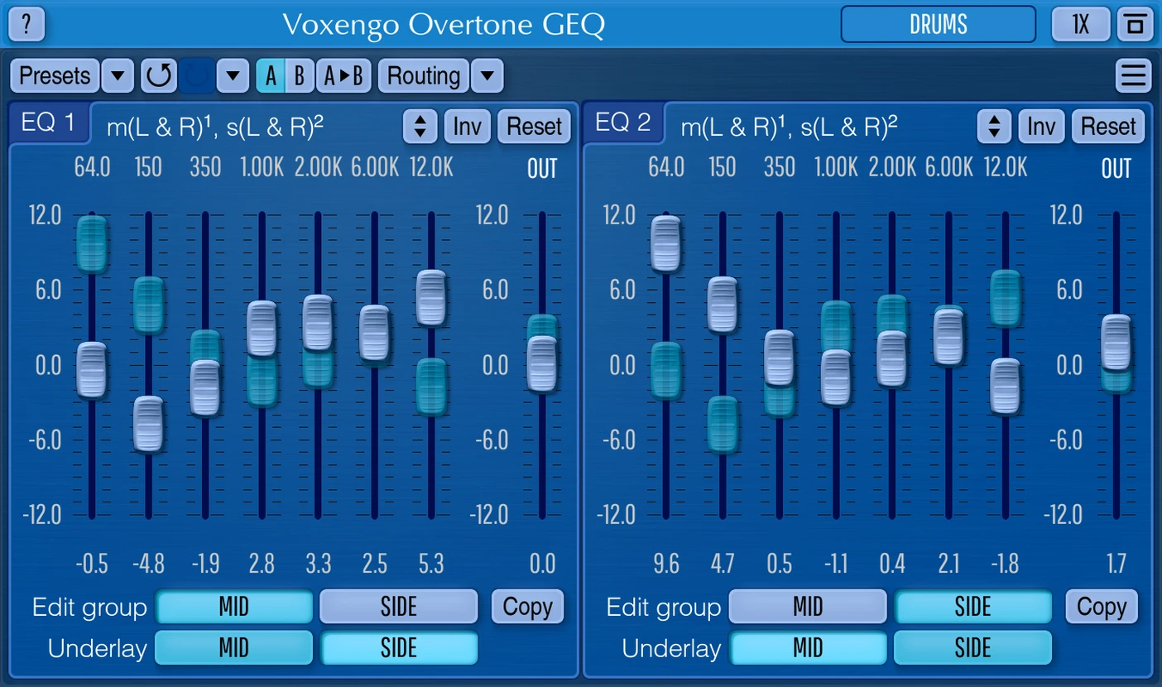This screenshot has height=687, width=1162.
Task: Click Inv button in EQ 1
Action: (x=468, y=127)
